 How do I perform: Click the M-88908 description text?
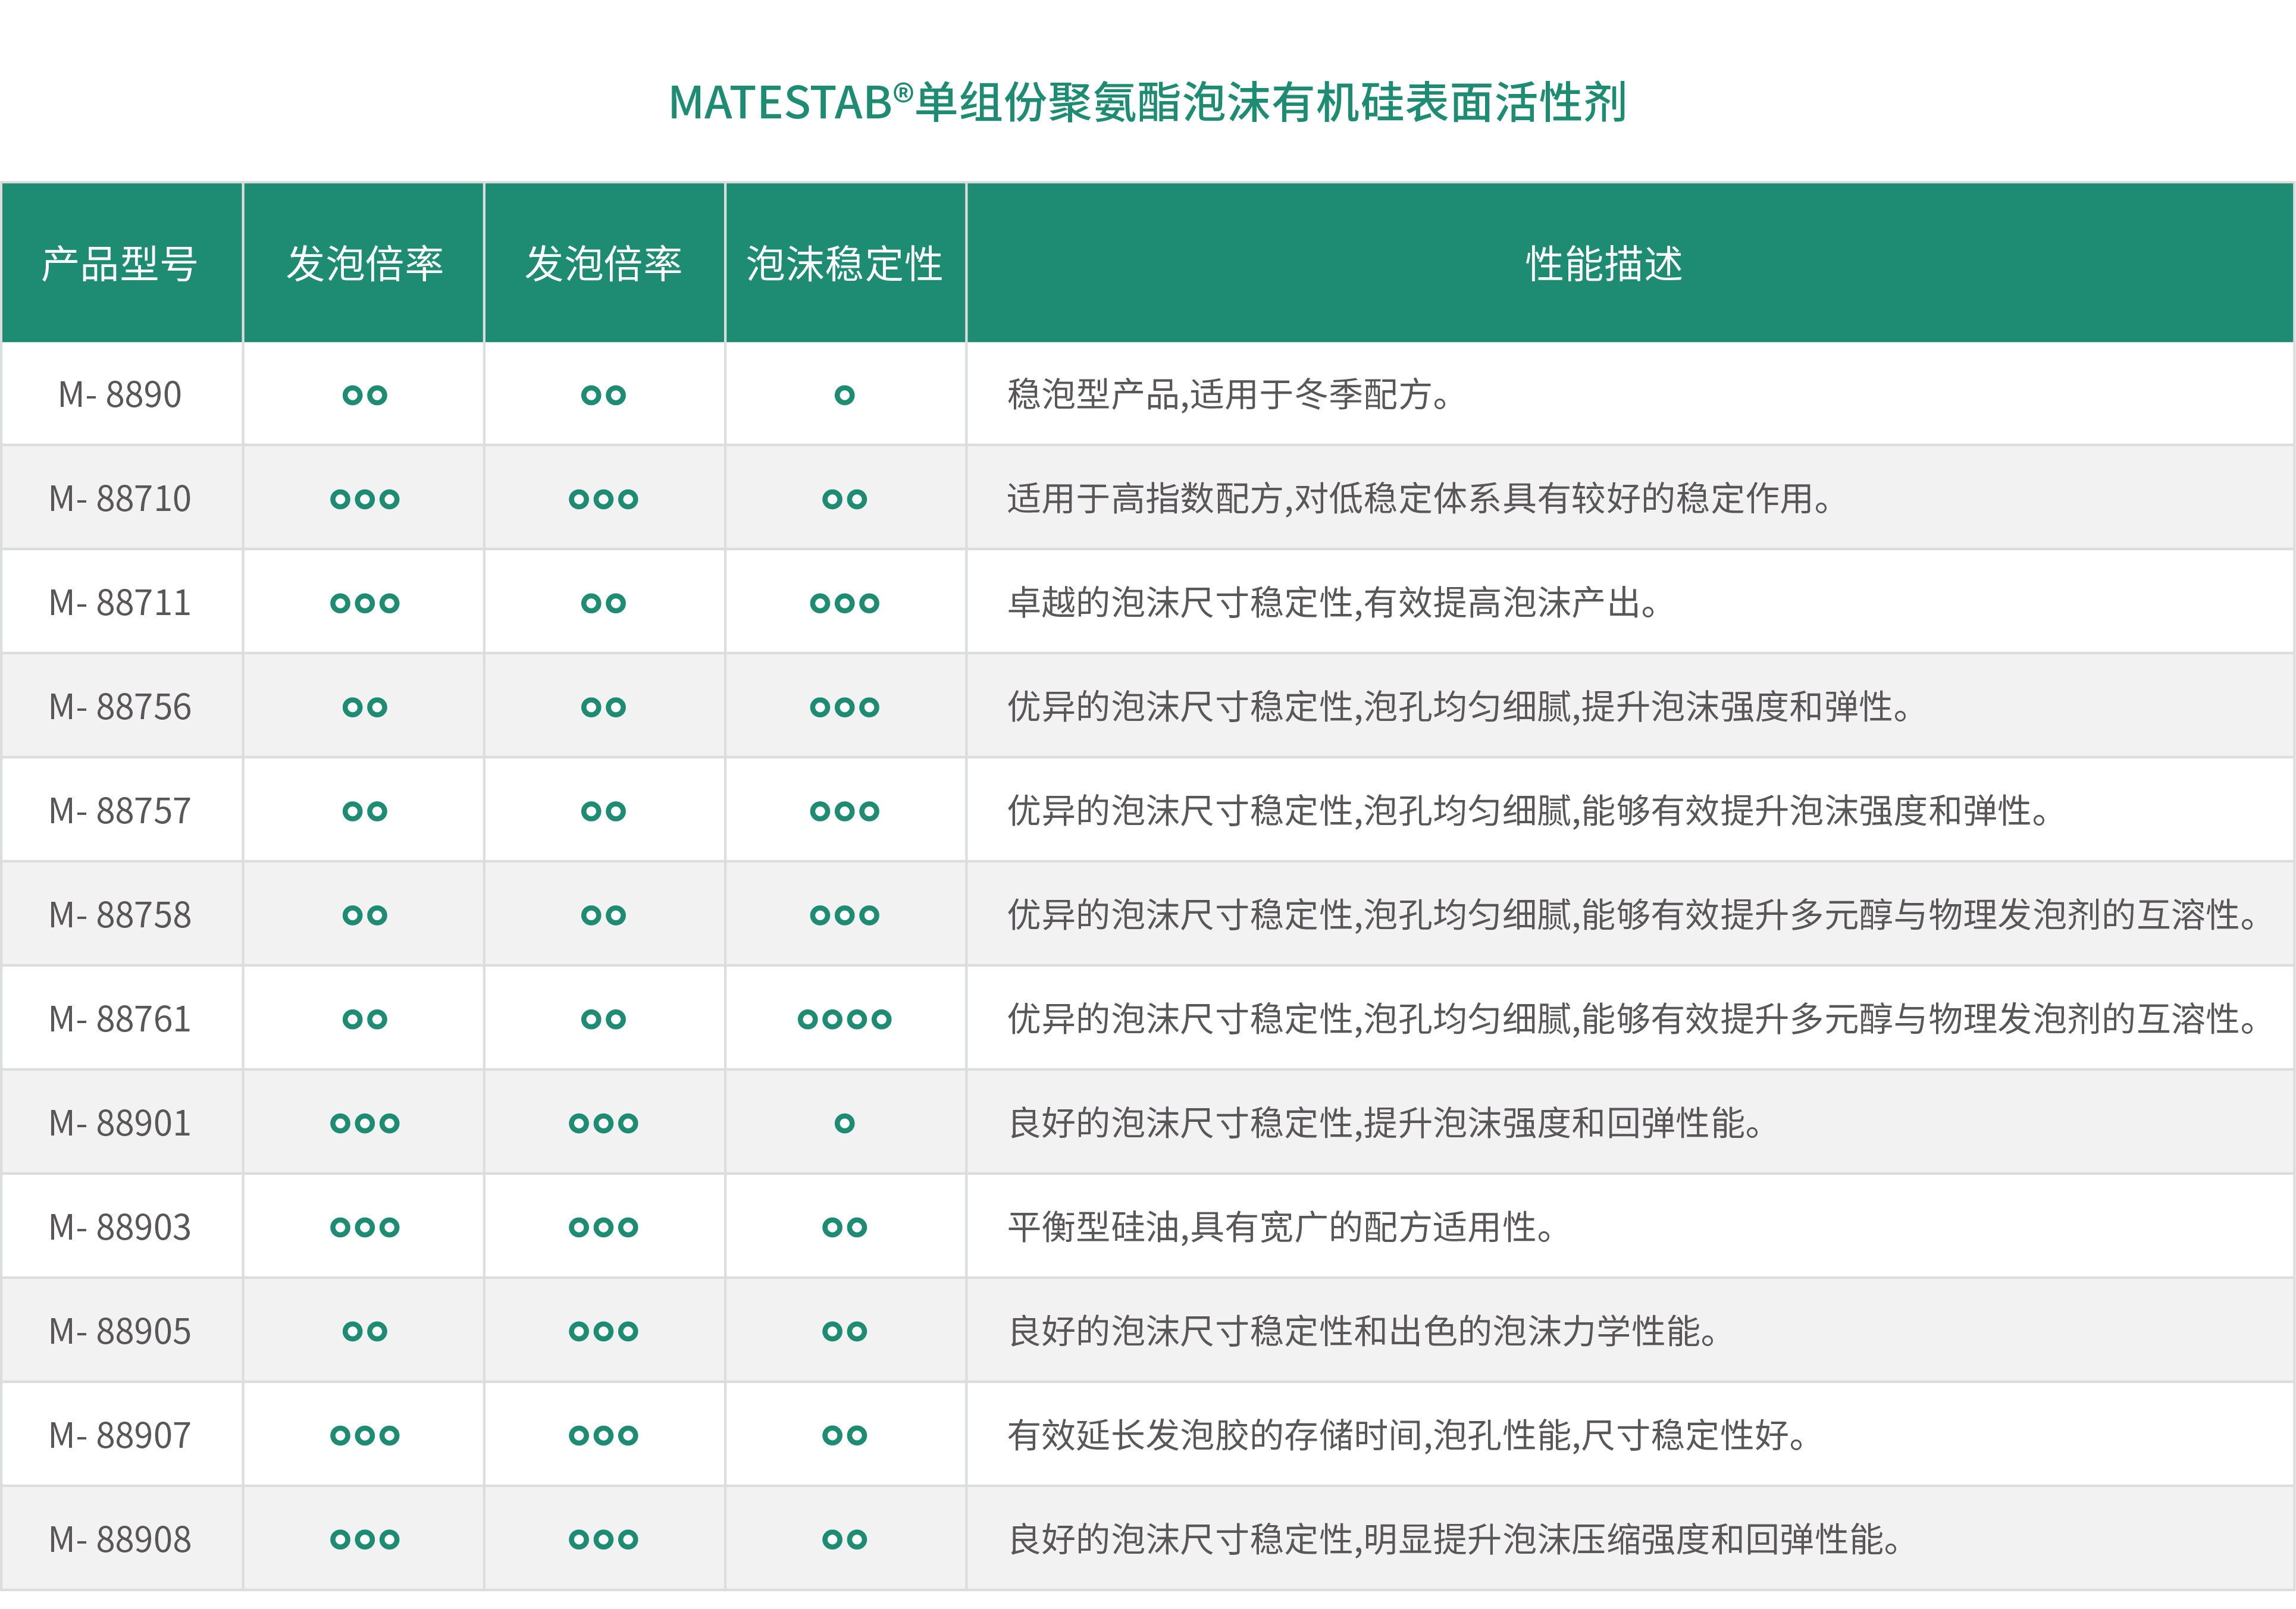point(1453,1539)
